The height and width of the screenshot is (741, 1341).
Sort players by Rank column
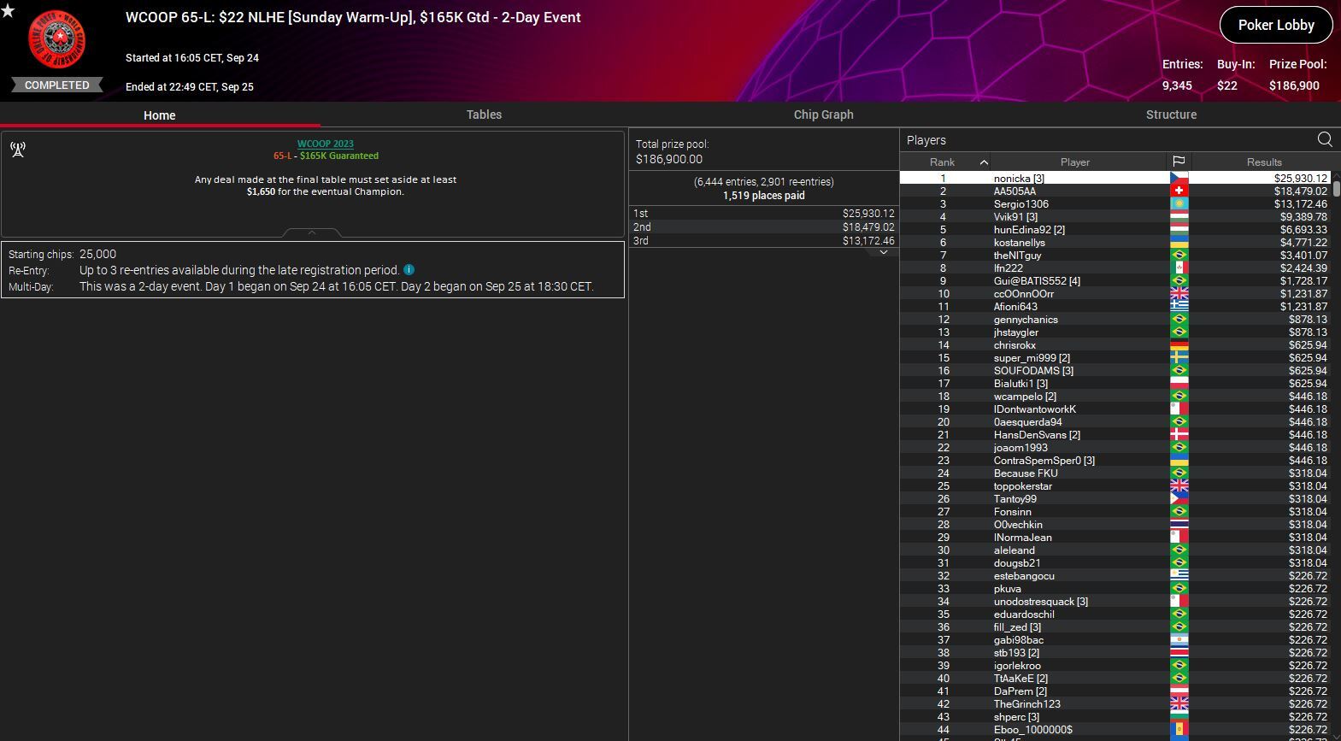click(943, 162)
